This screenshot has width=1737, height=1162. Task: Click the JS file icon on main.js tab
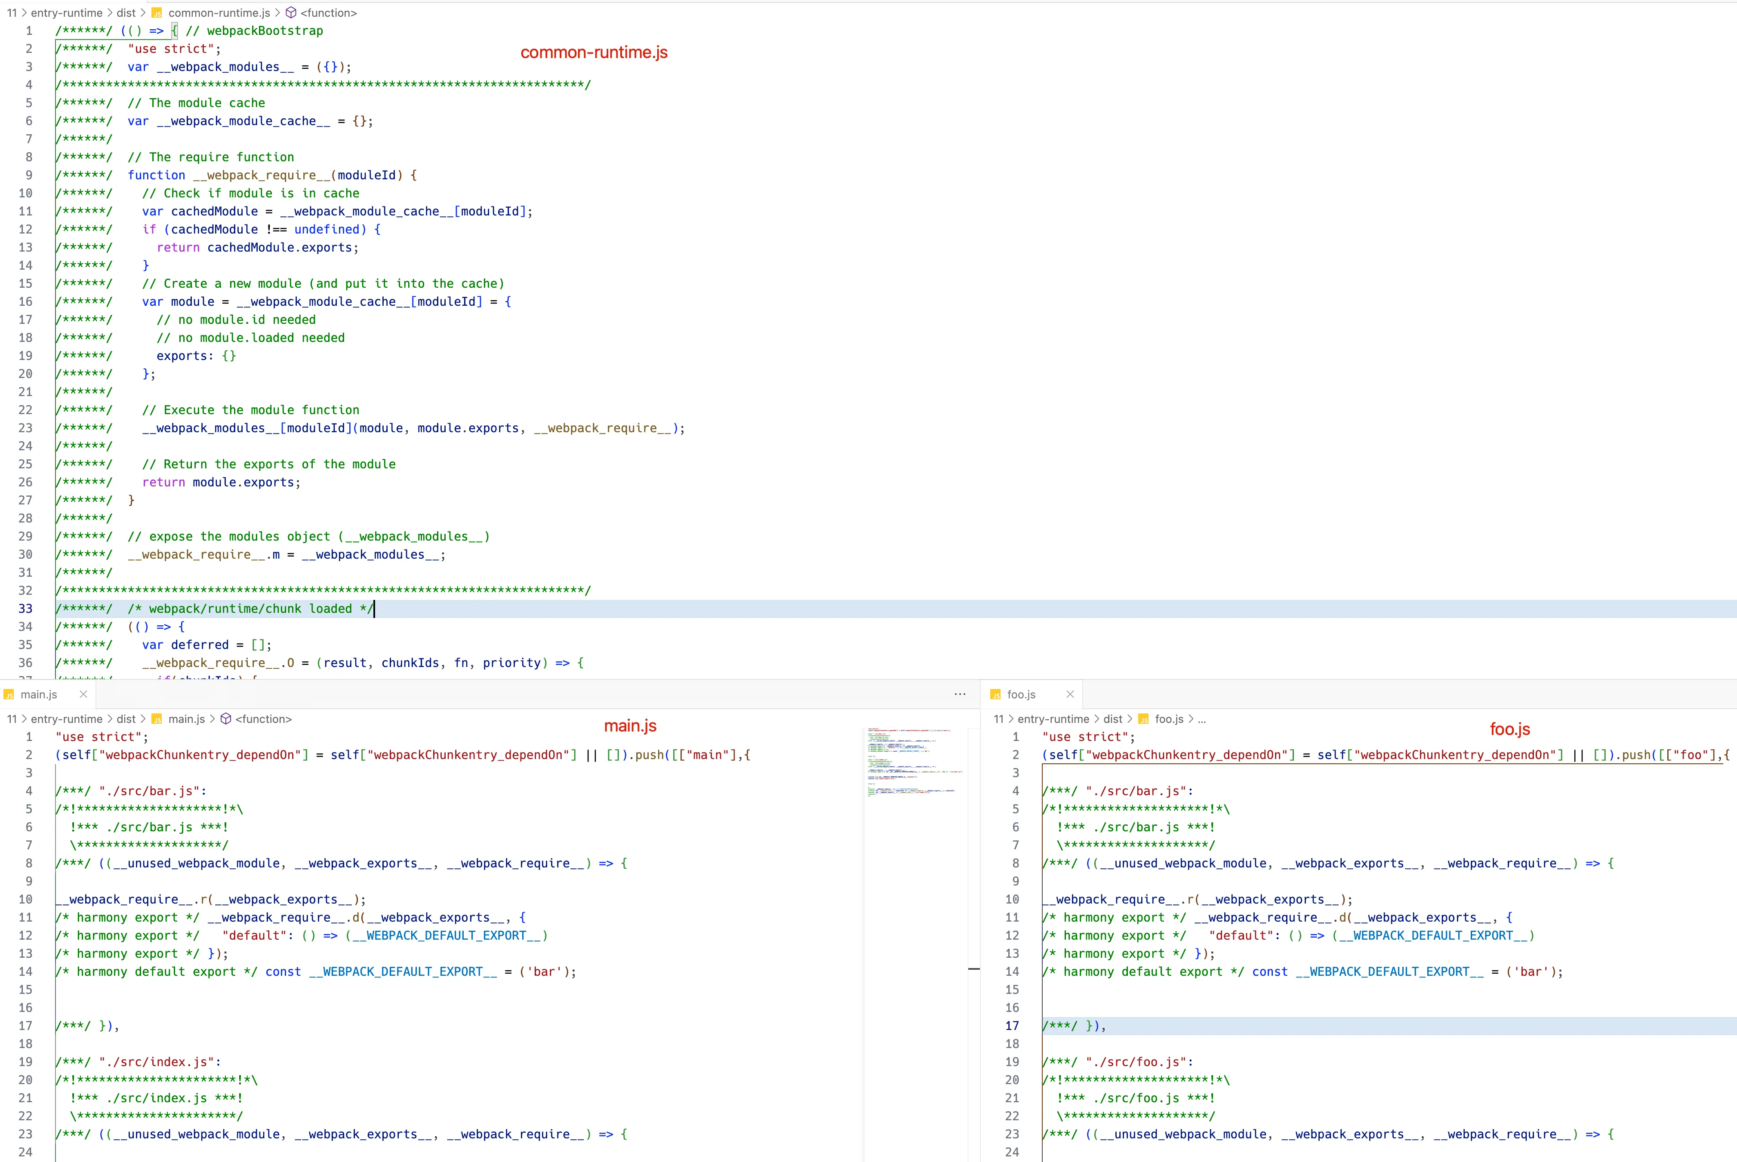9,695
